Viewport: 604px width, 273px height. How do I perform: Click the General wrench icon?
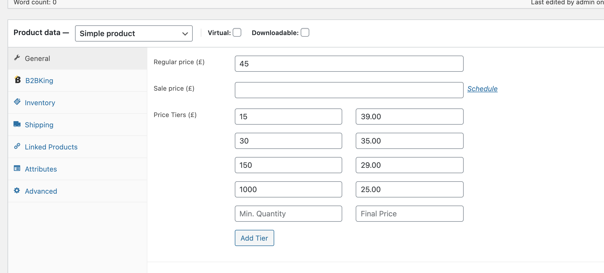(x=17, y=57)
